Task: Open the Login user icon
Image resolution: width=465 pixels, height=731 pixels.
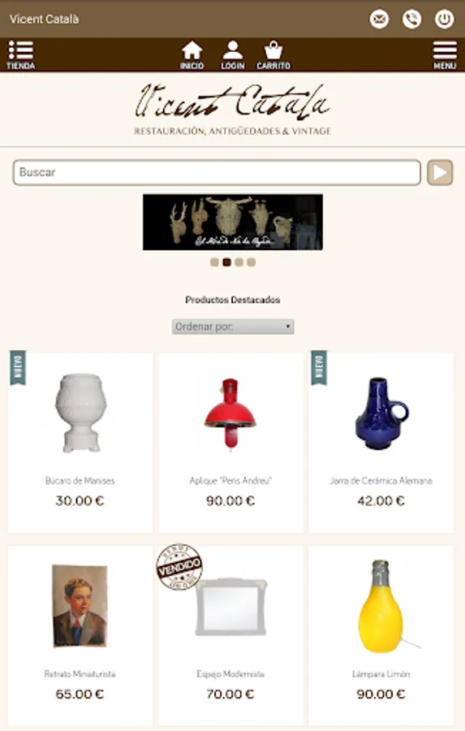Action: click(232, 55)
